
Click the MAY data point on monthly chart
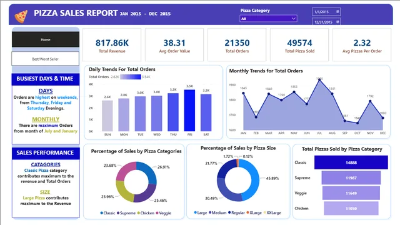[294, 92]
